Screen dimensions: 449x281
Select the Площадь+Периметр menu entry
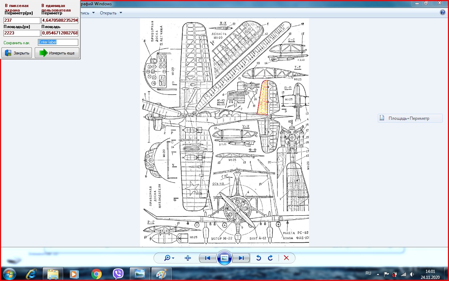point(410,118)
